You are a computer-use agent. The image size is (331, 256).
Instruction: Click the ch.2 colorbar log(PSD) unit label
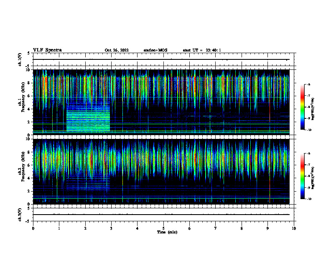coord(313,178)
